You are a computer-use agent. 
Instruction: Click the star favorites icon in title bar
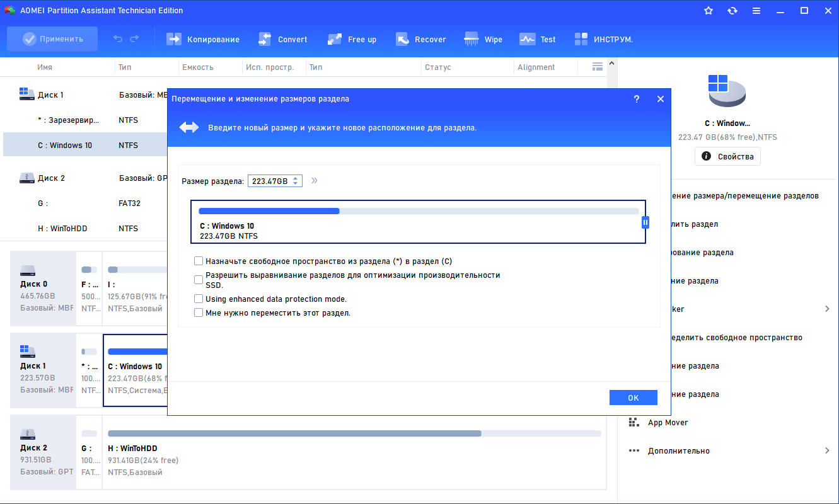(709, 11)
